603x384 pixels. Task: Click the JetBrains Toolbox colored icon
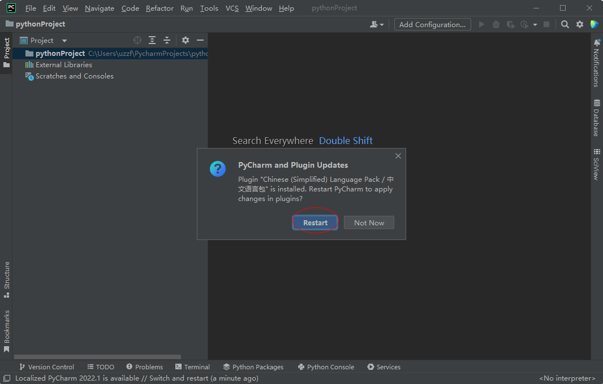click(594, 24)
